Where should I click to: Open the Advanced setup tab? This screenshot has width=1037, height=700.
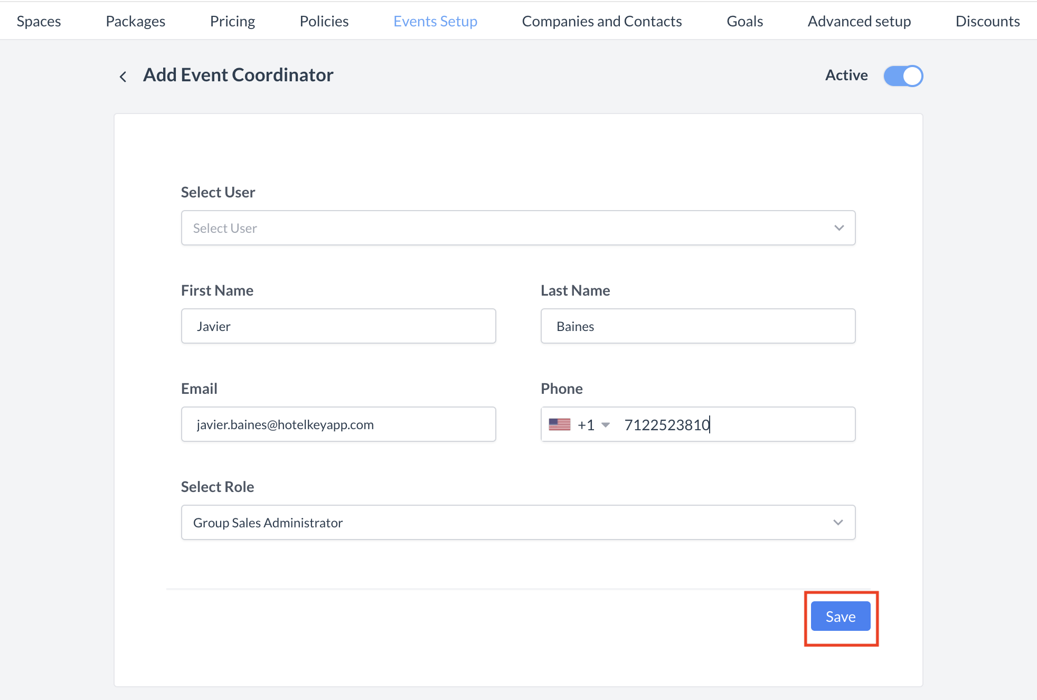pyautogui.click(x=859, y=21)
